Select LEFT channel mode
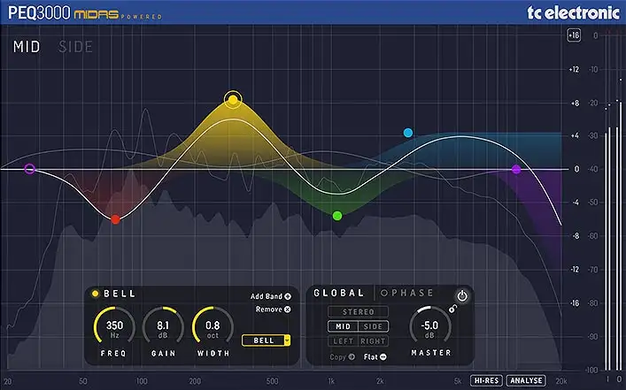 pos(343,341)
